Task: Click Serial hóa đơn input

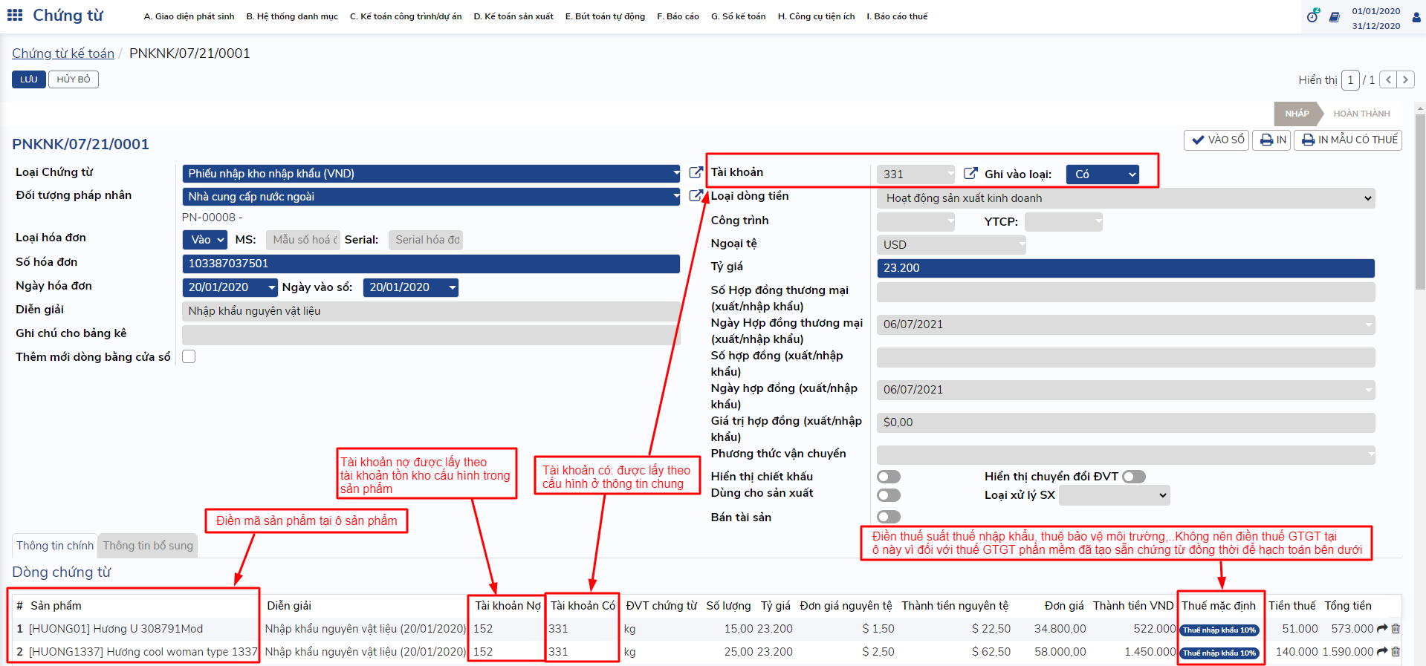Action: (426, 240)
